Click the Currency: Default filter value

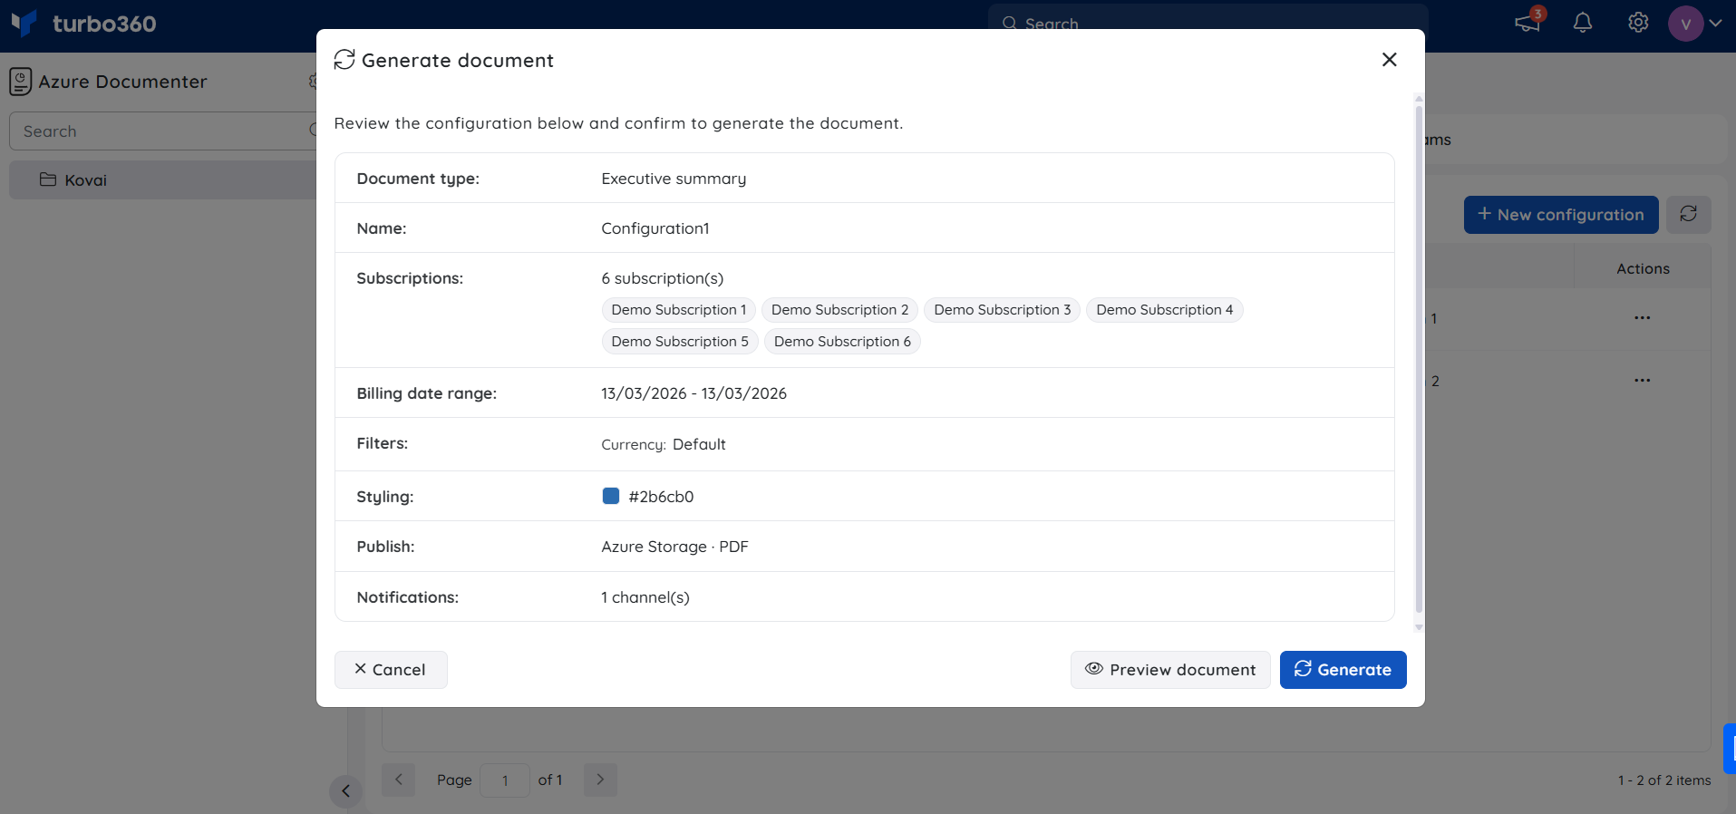coord(664,444)
